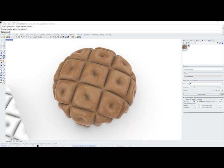Select the Mesh Tools toolbar tab
Viewport: 224px width, 168px height.
point(87,35)
